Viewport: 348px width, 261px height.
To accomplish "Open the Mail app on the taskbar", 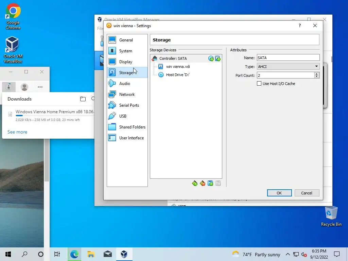I will point(108,254).
